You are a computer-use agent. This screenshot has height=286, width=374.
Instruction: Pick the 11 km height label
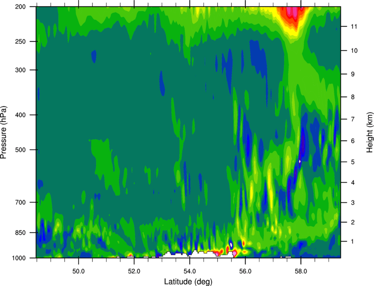pyautogui.click(x=354, y=26)
